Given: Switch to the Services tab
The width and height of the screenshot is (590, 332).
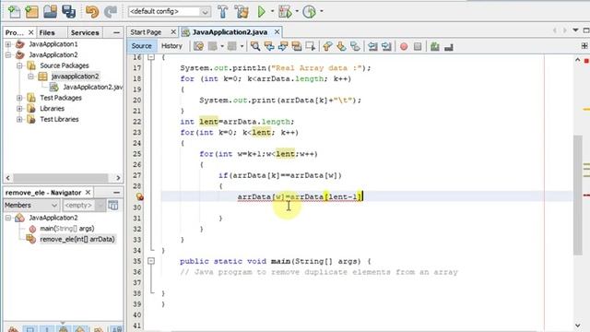Looking at the screenshot, I should click(85, 33).
